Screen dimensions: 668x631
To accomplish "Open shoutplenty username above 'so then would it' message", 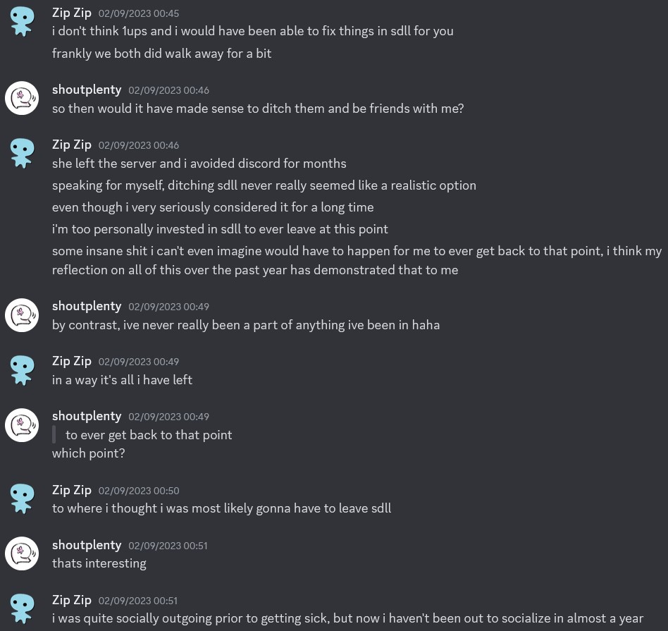I will pyautogui.click(x=87, y=90).
